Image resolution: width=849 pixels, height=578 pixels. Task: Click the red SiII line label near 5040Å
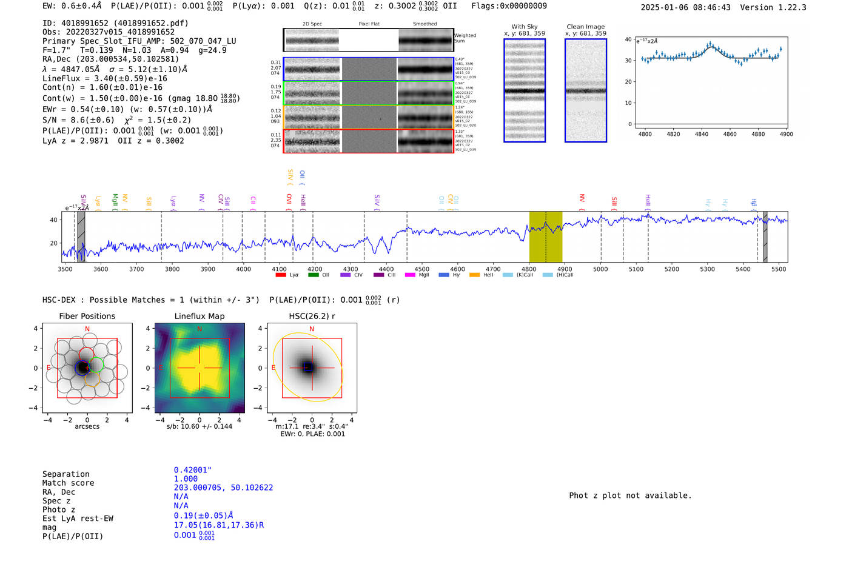[x=614, y=202]
